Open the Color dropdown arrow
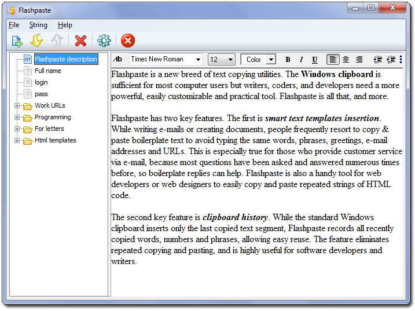The height and width of the screenshot is (311, 415). tap(271, 59)
